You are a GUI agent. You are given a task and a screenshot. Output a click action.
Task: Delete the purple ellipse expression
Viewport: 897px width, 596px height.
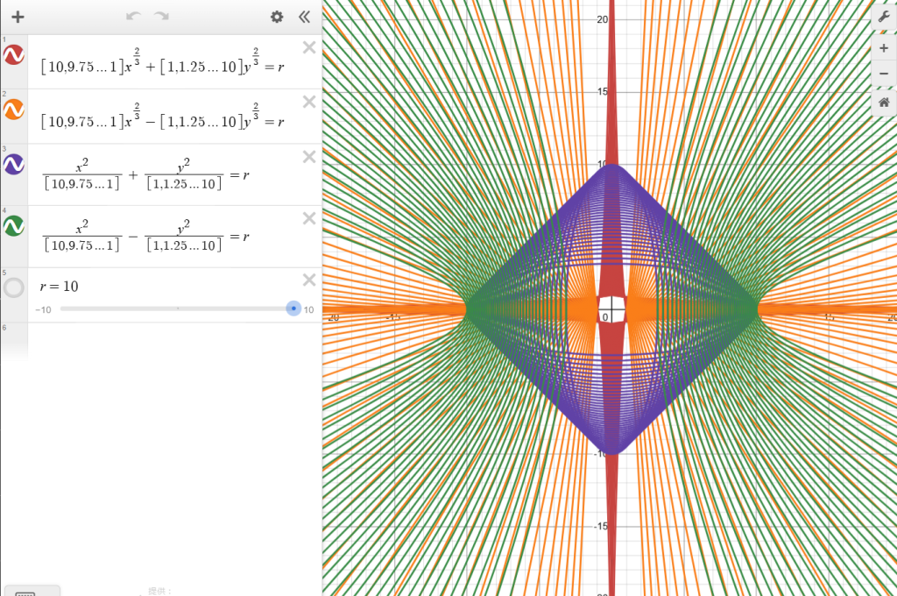pyautogui.click(x=308, y=157)
